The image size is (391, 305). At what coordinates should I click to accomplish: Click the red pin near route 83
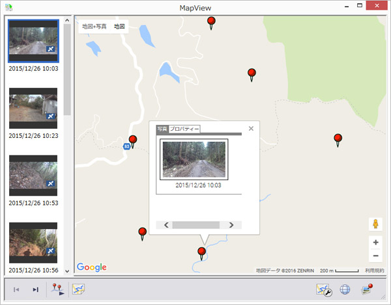click(x=133, y=140)
